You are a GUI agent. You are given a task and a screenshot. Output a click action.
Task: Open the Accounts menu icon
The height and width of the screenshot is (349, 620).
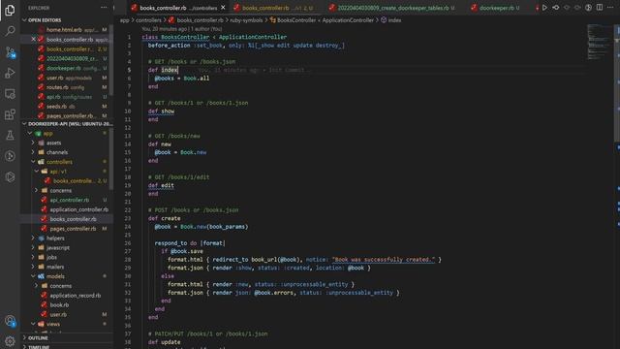click(10, 321)
